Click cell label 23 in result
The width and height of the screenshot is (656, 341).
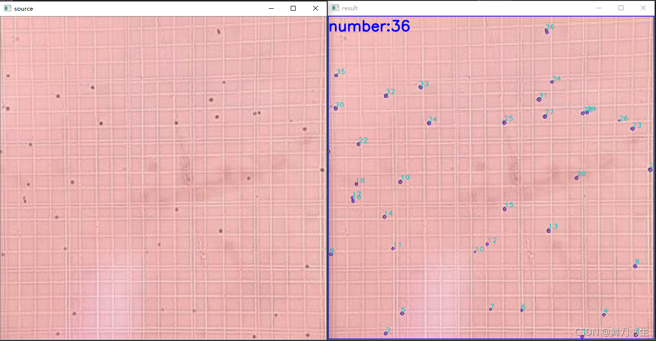point(637,125)
